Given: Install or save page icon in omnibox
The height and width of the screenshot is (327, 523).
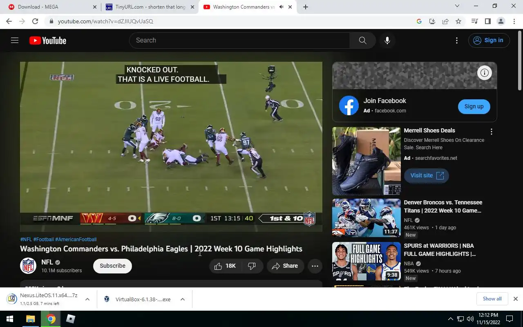Looking at the screenshot, I should 432,21.
